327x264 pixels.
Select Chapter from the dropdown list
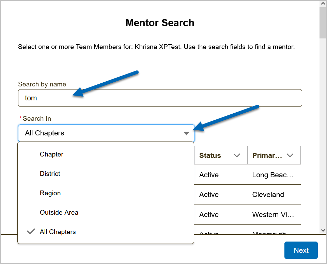click(51, 154)
